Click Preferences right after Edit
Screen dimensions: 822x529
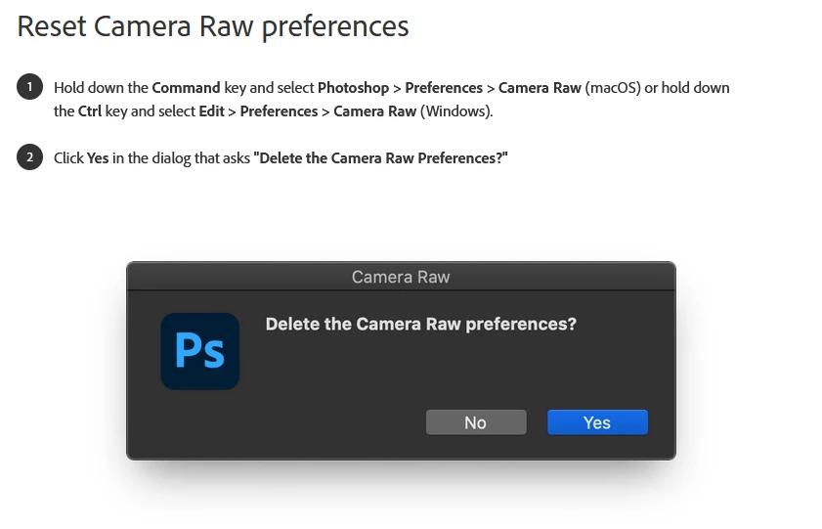tap(279, 111)
